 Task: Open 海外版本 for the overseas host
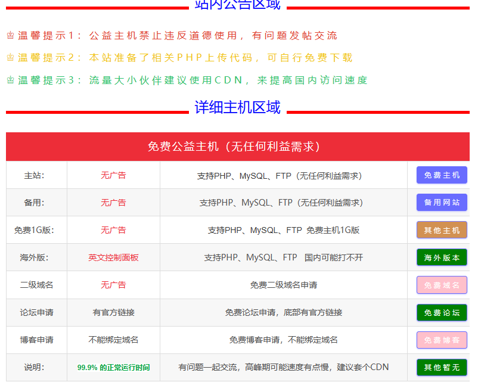tap(441, 257)
